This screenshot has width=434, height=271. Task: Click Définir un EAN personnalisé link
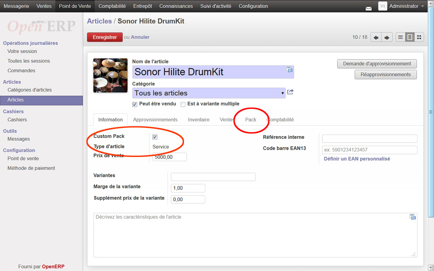pos(357,159)
